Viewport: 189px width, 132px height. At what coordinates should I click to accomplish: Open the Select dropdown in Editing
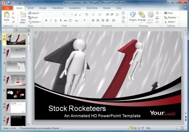pyautogui.click(x=171, y=22)
